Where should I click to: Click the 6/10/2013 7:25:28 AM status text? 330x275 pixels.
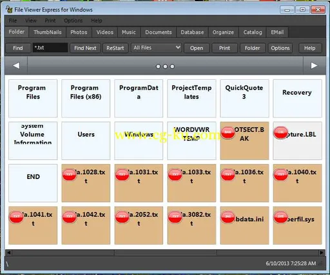291,263
